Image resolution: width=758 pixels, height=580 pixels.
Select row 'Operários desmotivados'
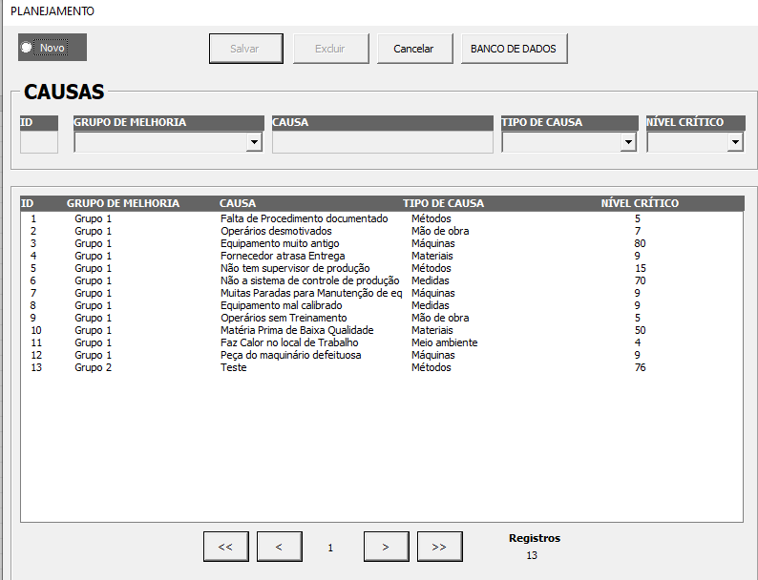pos(382,231)
